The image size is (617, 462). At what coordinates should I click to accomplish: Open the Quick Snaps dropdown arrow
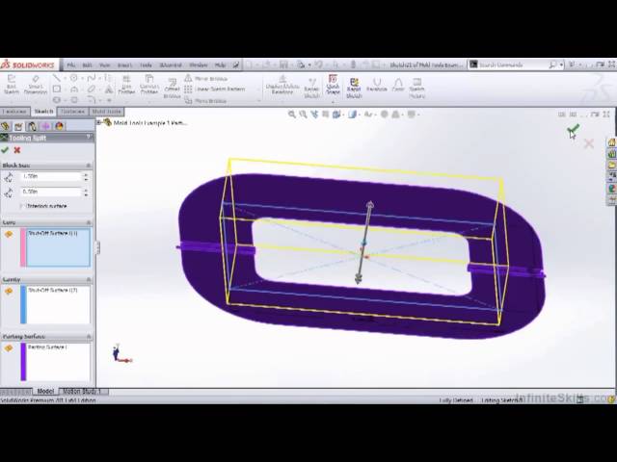[333, 102]
